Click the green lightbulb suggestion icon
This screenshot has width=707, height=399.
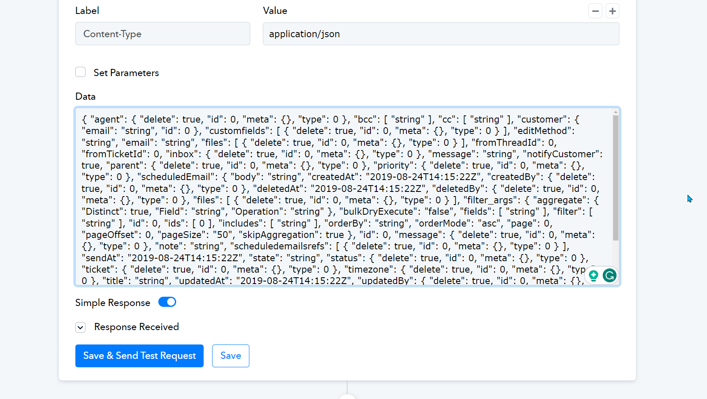click(594, 276)
